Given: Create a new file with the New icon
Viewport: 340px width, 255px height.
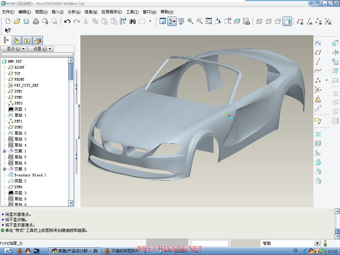Looking at the screenshot, I should tap(8, 21).
